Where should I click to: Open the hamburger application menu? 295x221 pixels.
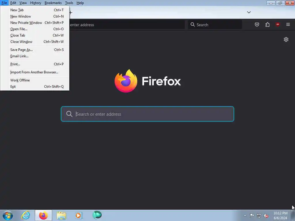pos(288,24)
